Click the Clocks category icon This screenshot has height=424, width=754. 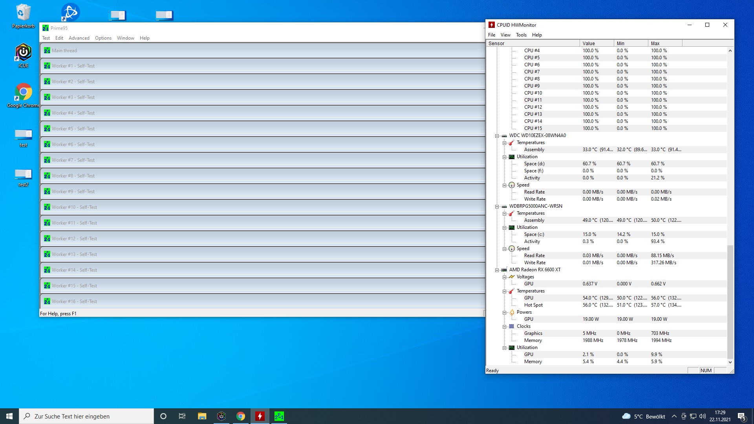(512, 326)
